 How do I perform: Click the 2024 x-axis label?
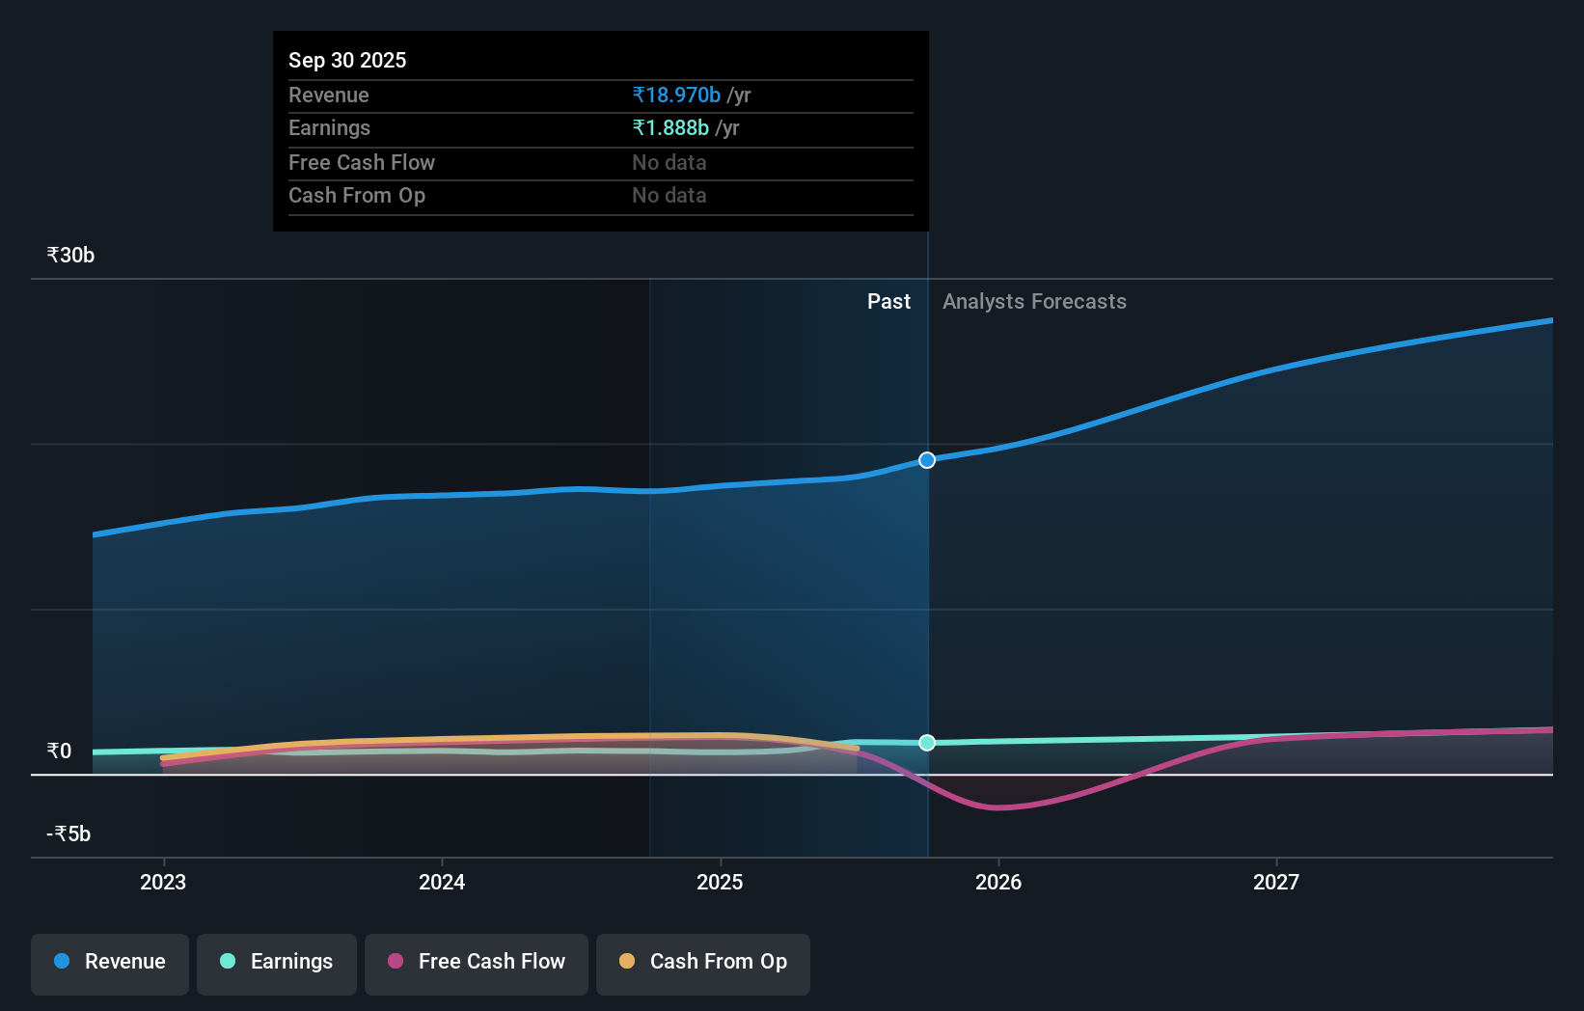[442, 882]
